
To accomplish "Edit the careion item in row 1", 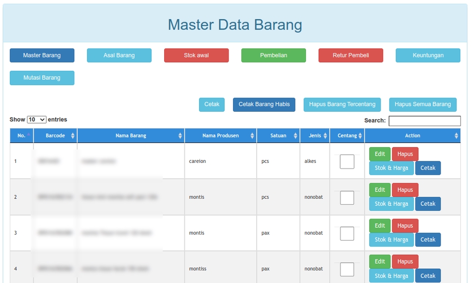I will tap(380, 154).
